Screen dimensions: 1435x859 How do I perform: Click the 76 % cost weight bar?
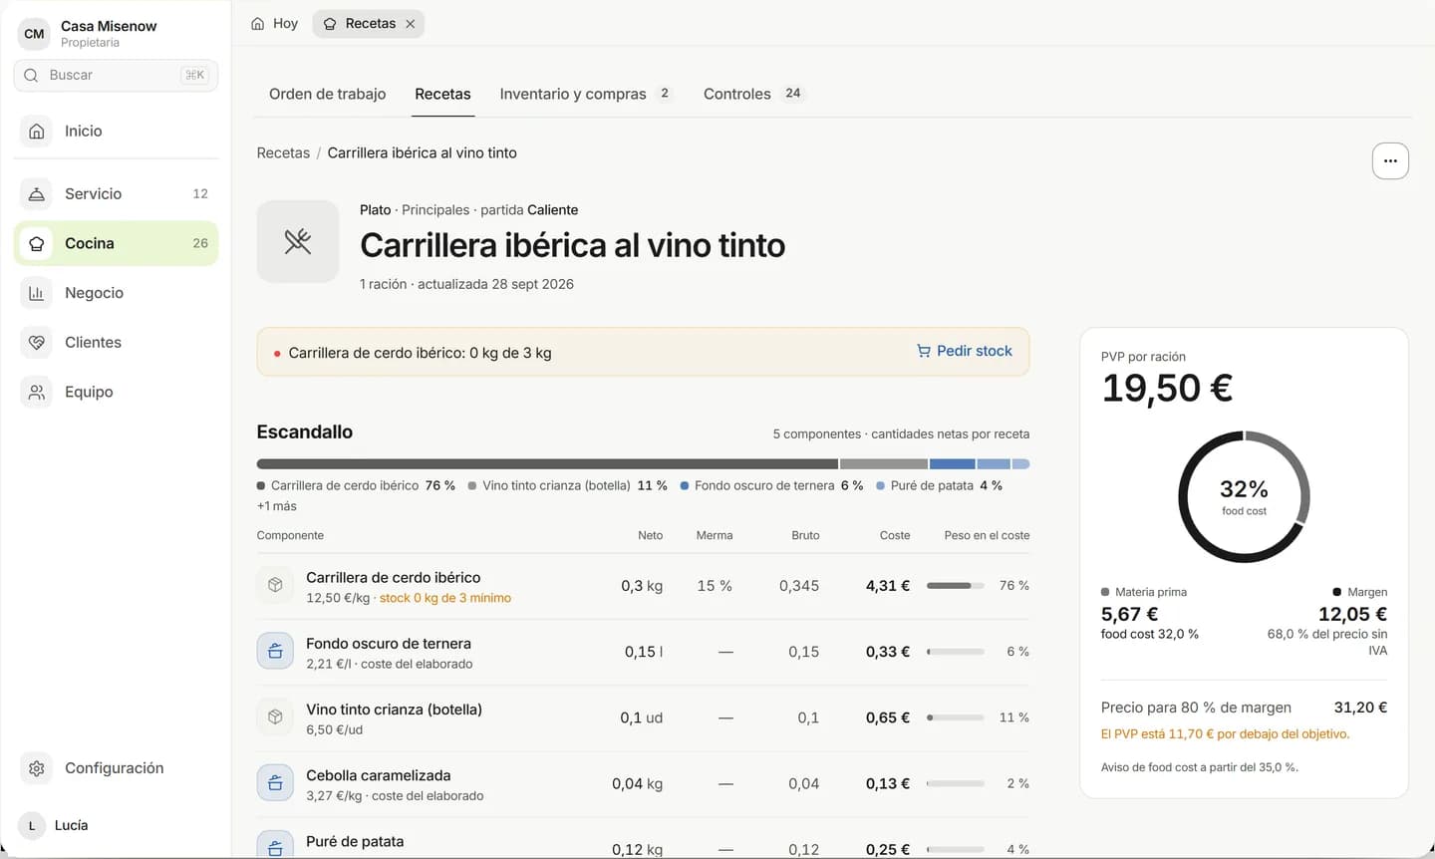click(x=955, y=586)
